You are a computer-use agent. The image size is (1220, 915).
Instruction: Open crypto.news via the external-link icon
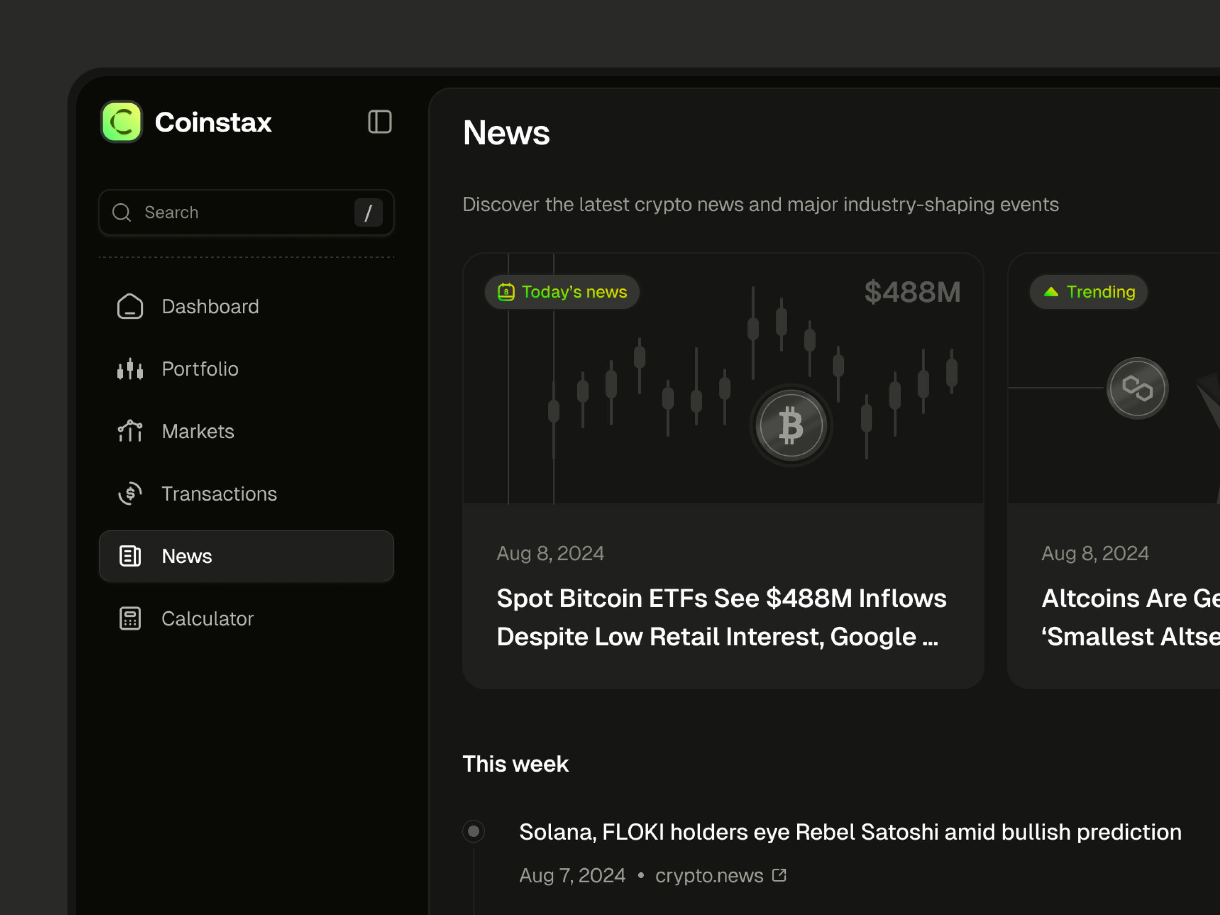(779, 875)
